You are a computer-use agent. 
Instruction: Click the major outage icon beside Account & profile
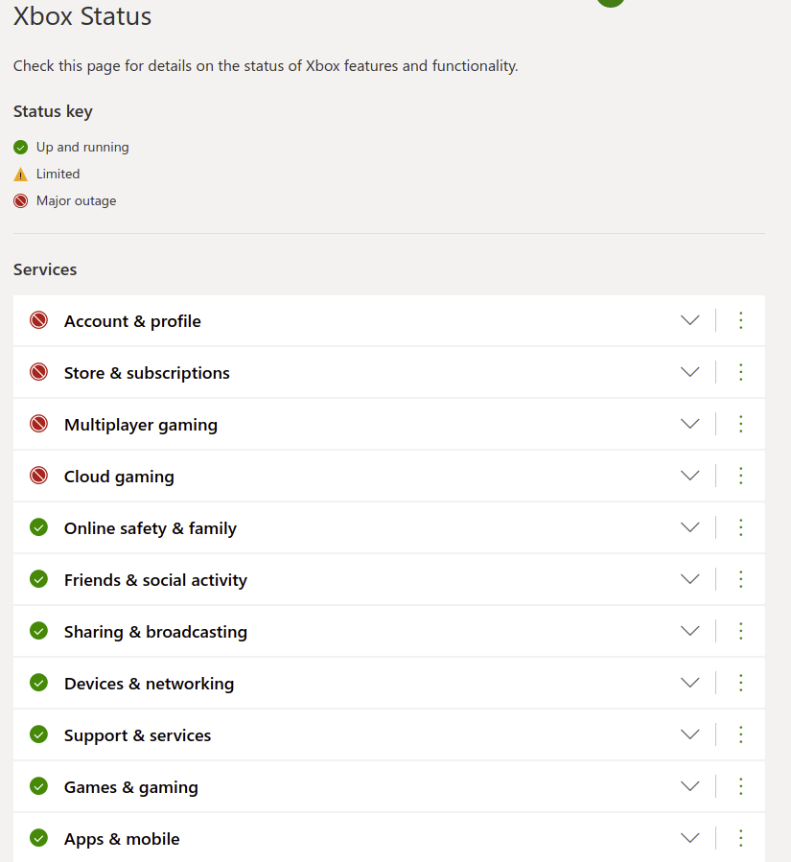38,320
